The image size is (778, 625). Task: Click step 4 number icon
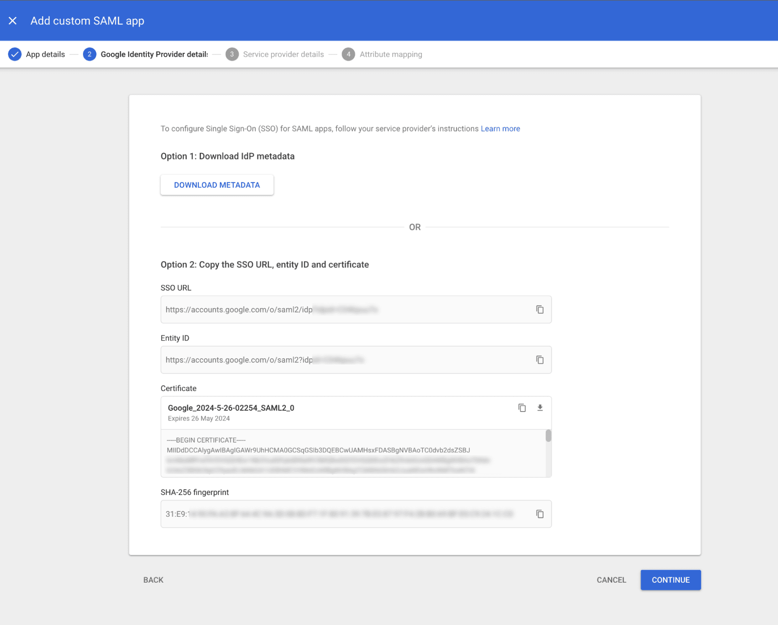(348, 55)
